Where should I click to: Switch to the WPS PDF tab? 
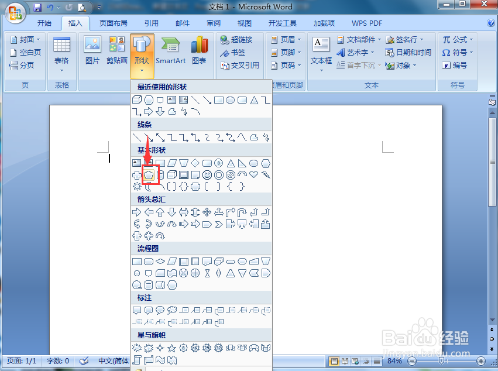(x=367, y=23)
